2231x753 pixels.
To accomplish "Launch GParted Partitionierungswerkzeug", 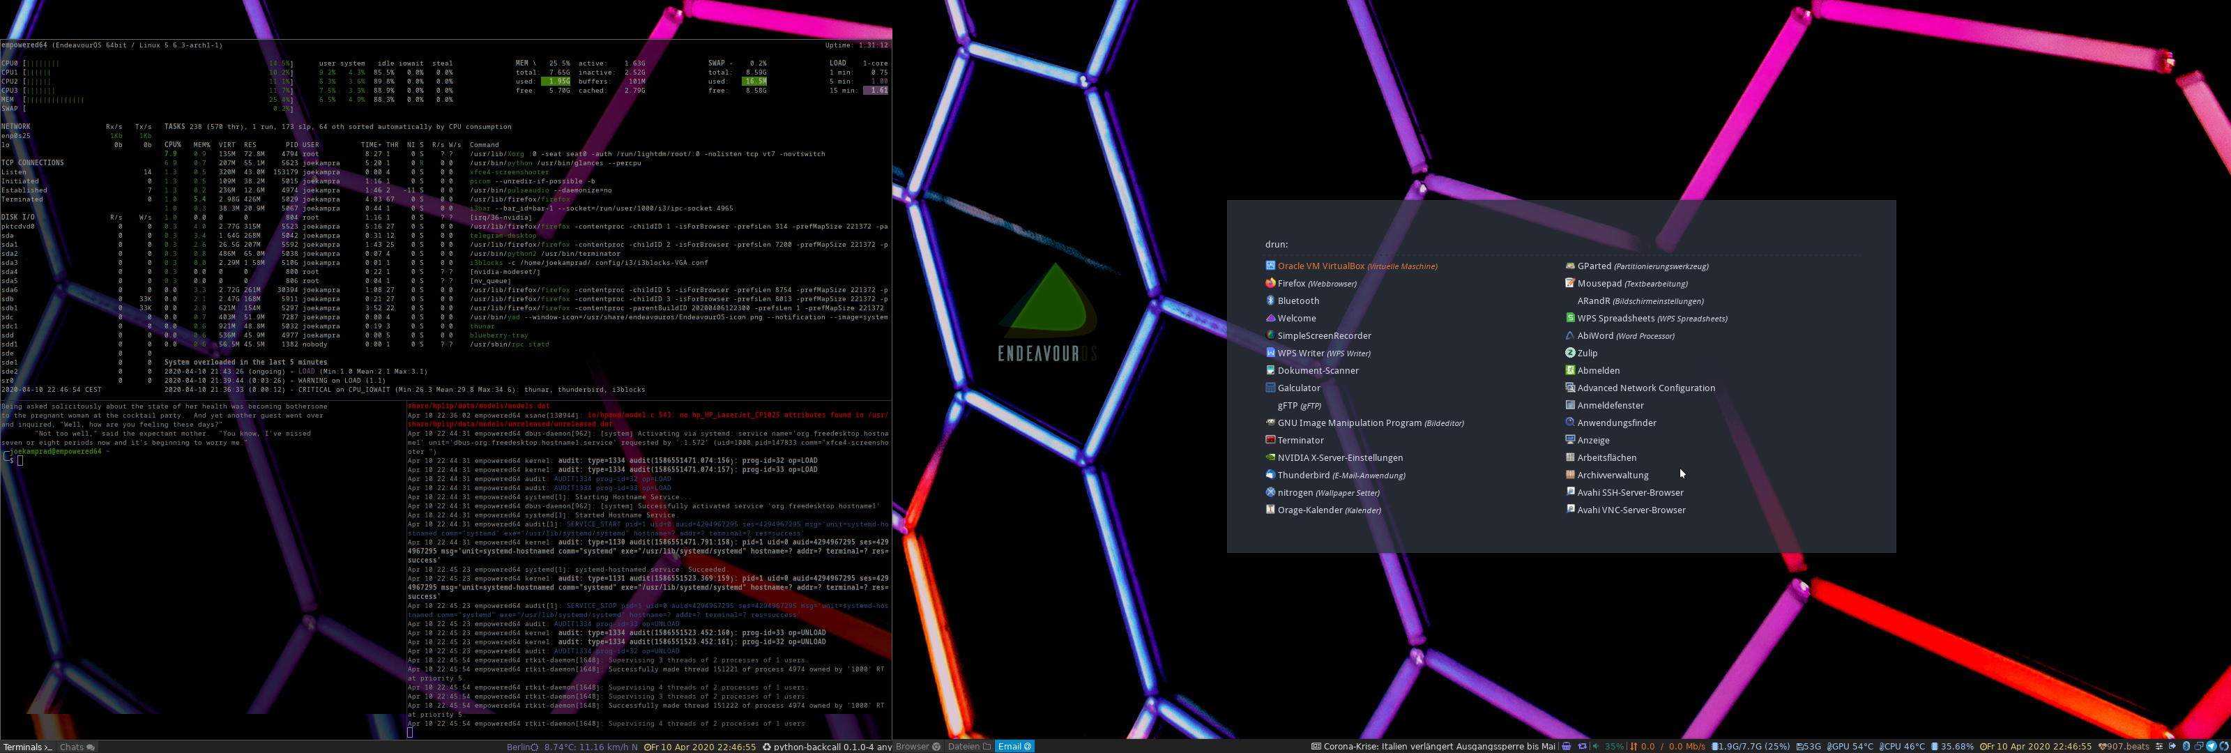I will pos(1637,266).
